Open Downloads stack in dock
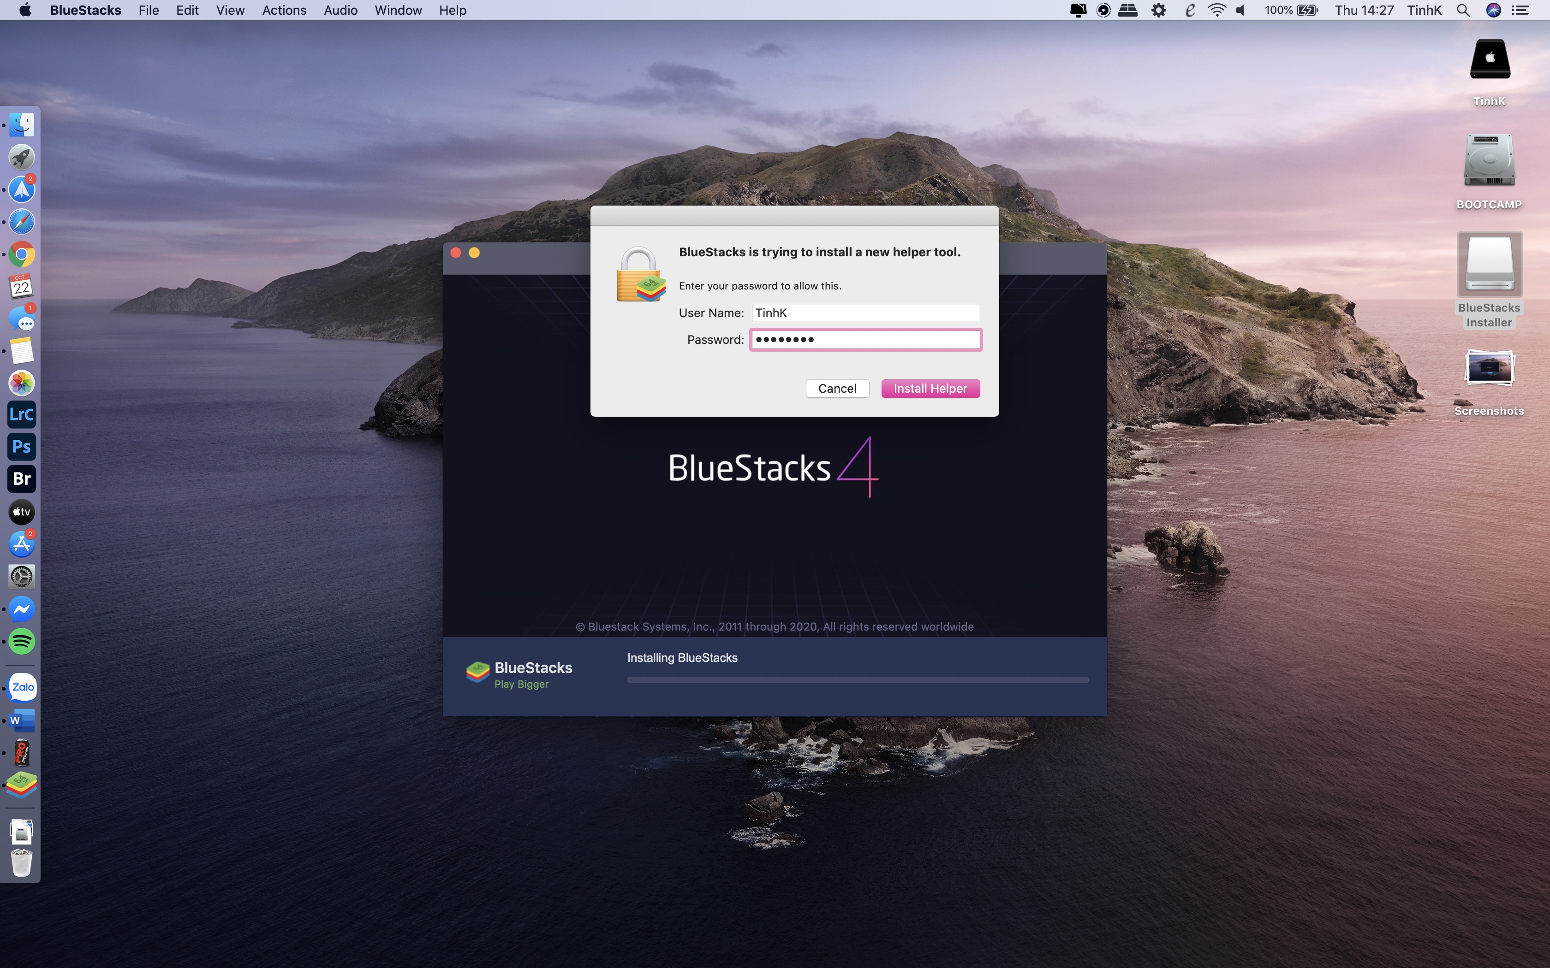The image size is (1550, 968). (x=22, y=831)
